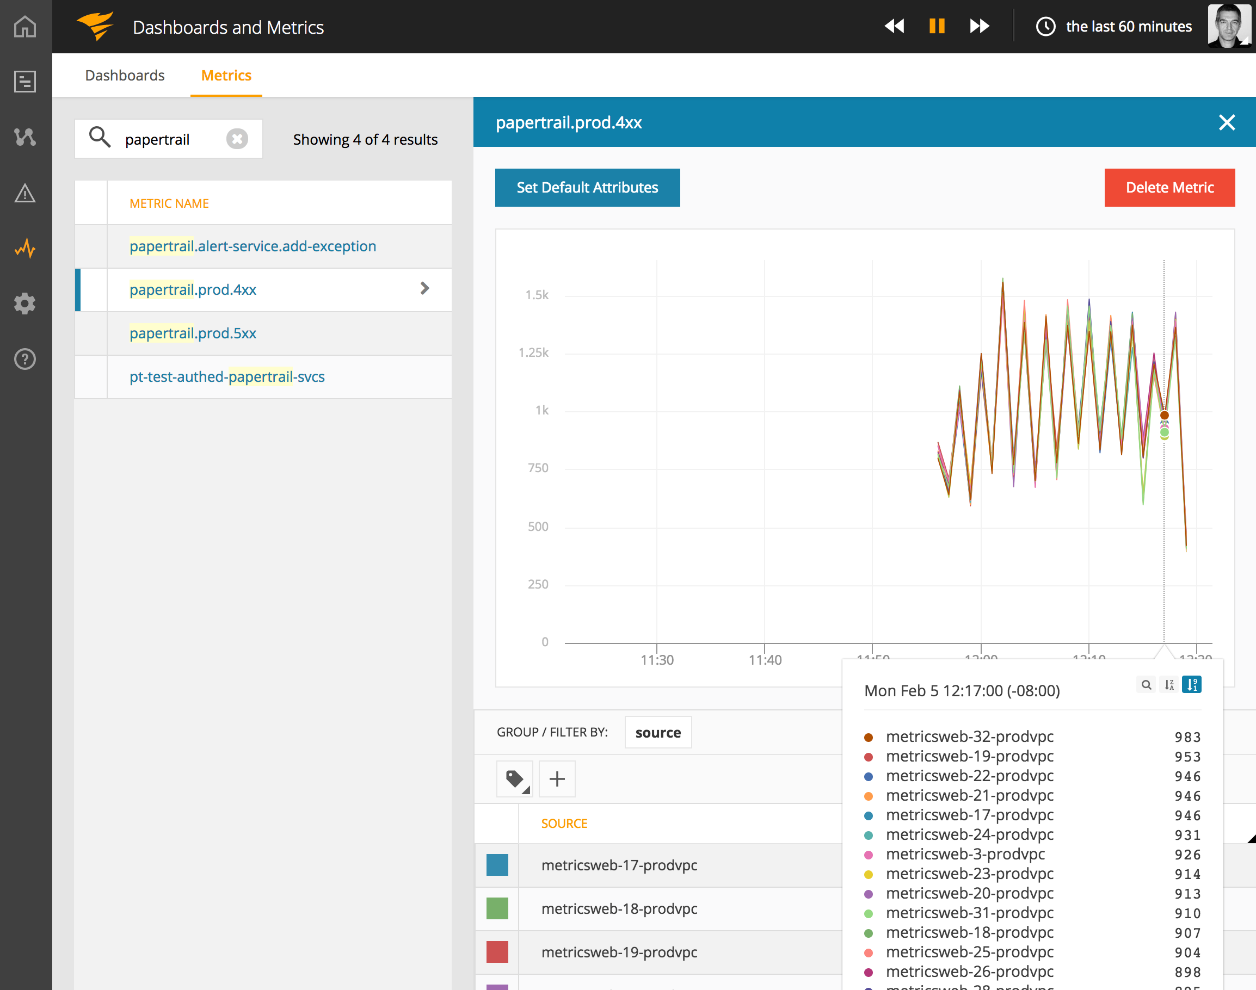Open Help via the question mark icon
1256x990 pixels.
click(x=25, y=360)
